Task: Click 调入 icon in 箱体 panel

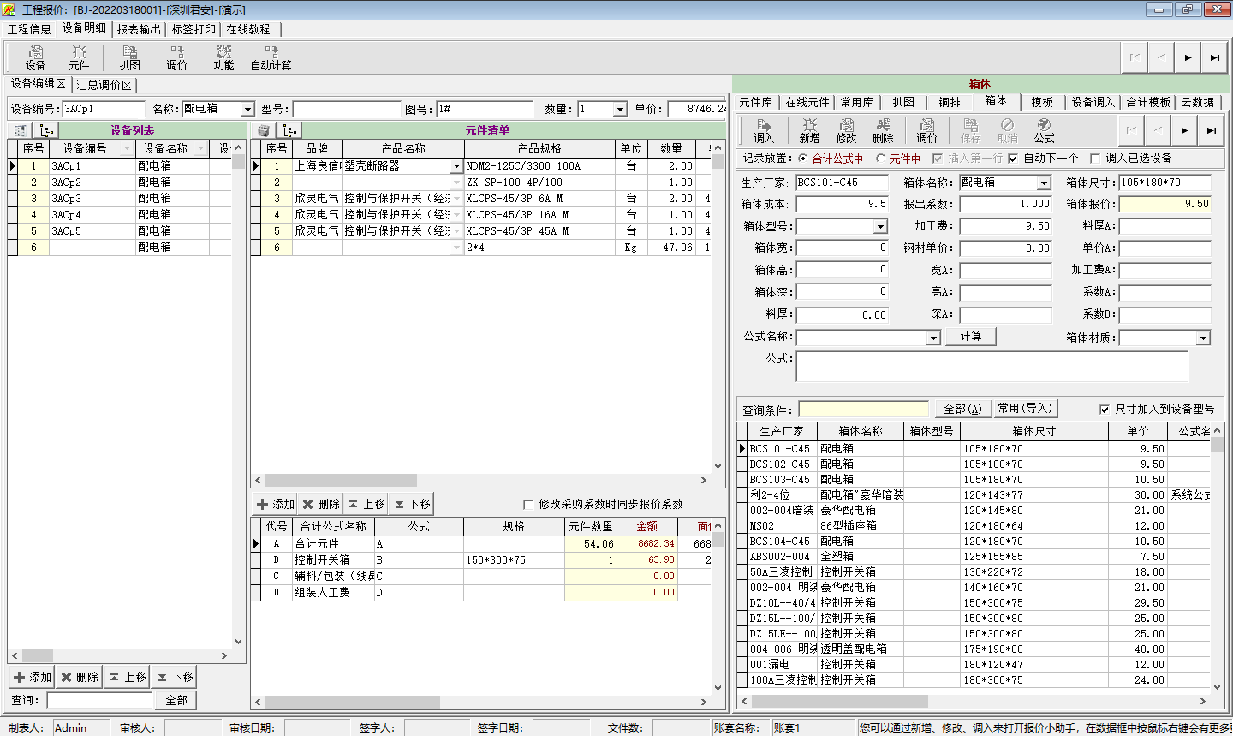Action: (764, 131)
